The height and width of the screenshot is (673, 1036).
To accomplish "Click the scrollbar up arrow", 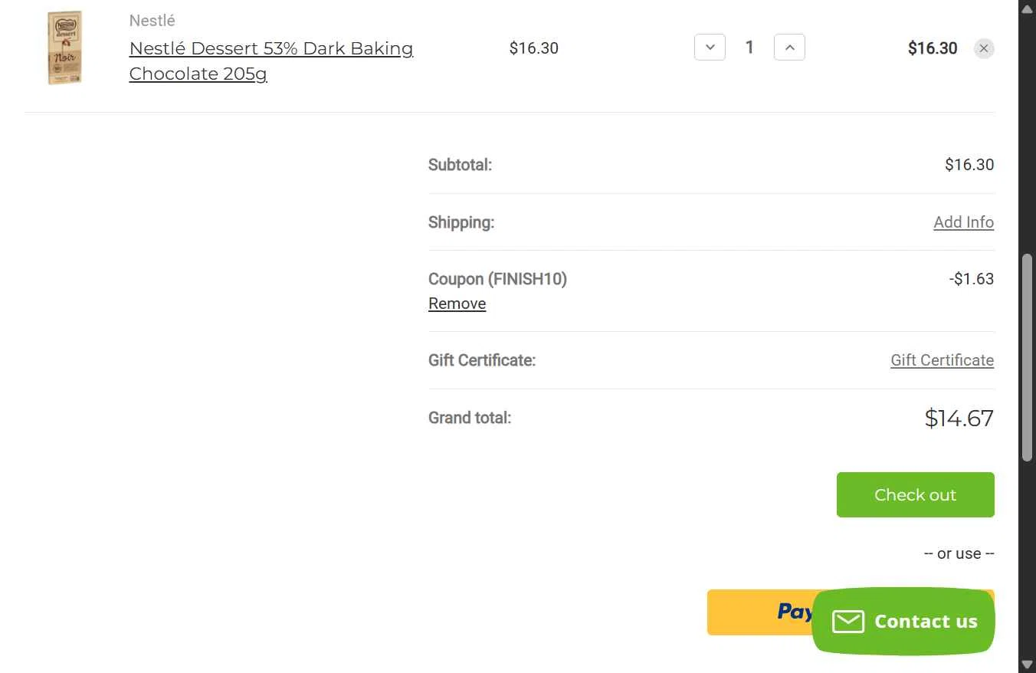I will [1027, 8].
